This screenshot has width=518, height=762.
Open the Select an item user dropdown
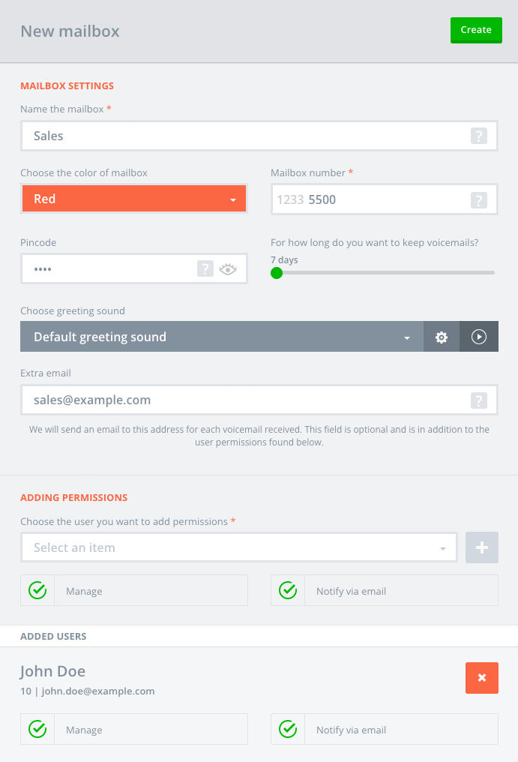pos(239,547)
